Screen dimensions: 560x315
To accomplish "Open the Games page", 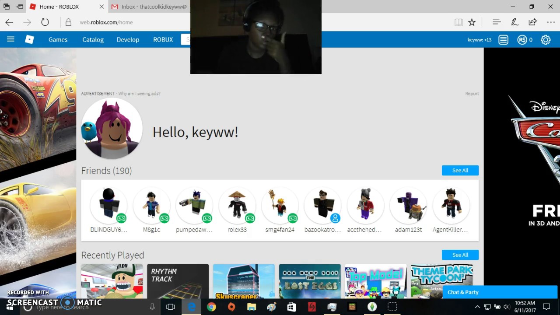I will tap(58, 39).
